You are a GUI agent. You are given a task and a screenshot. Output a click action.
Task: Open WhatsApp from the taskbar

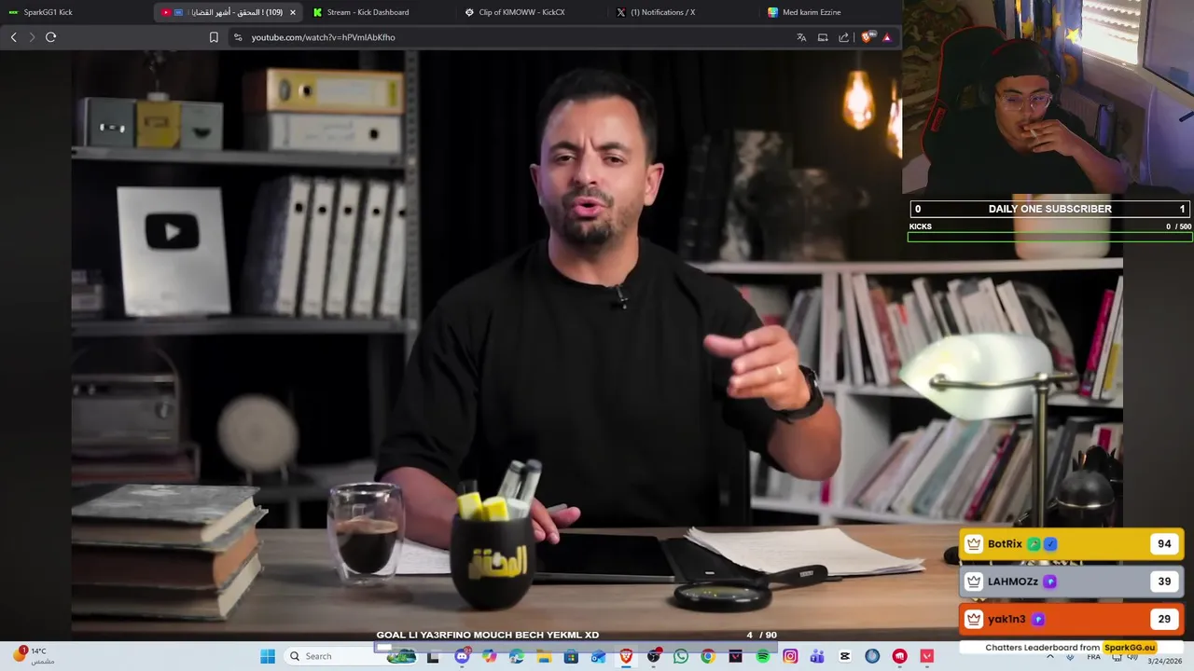coord(681,656)
